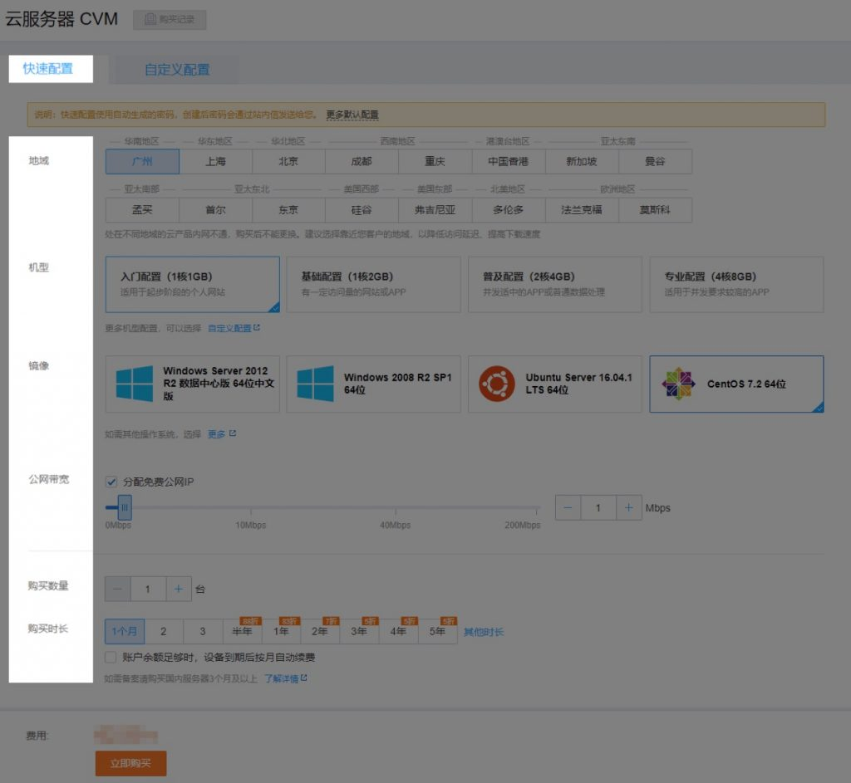Open the 了解详情 link
Image resolution: width=851 pixels, height=783 pixels.
(281, 678)
